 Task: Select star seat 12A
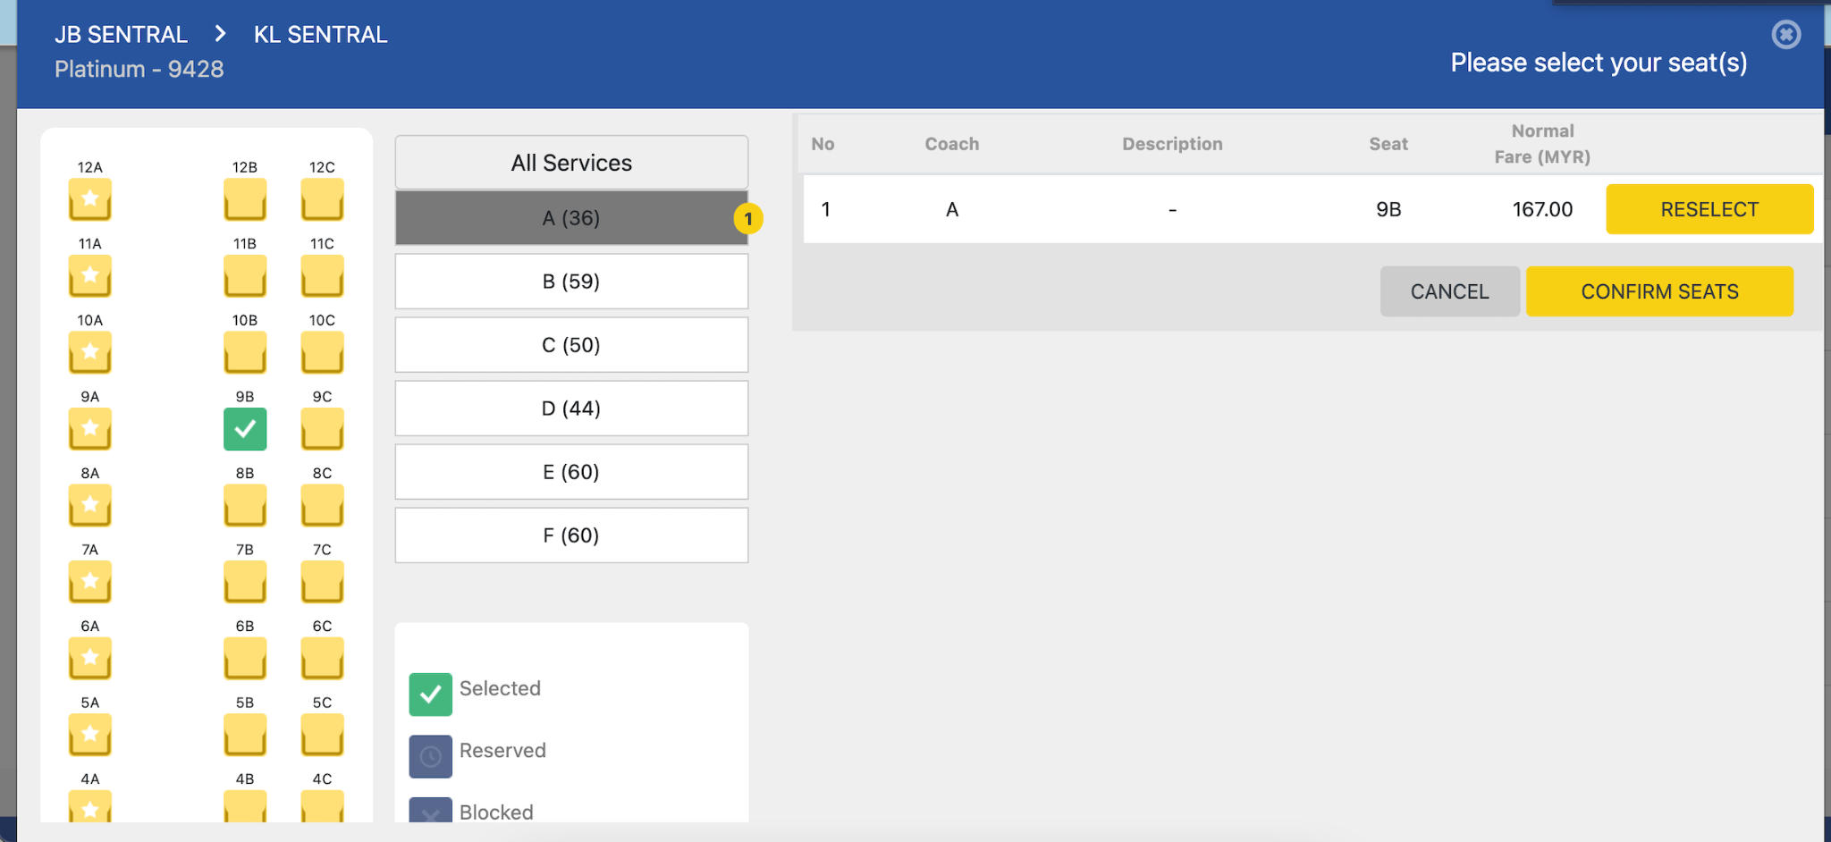pos(90,198)
